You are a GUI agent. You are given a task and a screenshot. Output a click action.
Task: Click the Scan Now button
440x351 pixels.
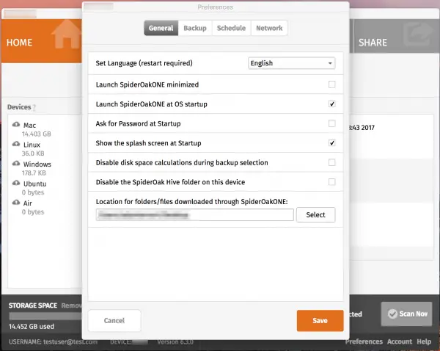click(x=406, y=314)
